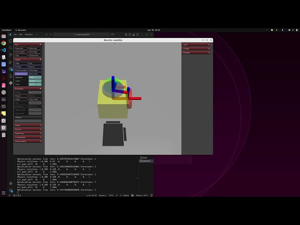Toggle Info option in MuJoCo
This screenshot has width=300, height=225.
point(35,63)
